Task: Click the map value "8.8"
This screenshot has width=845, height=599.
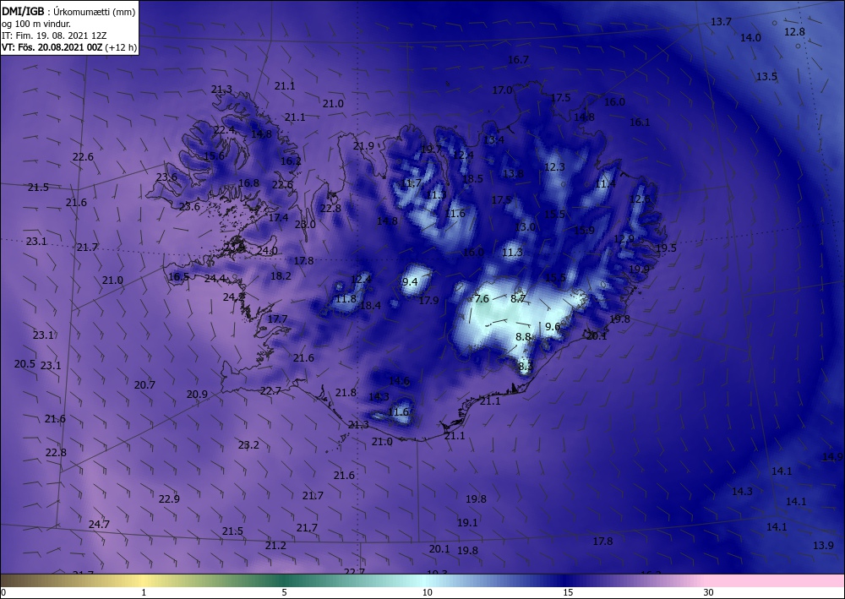Action: [523, 336]
